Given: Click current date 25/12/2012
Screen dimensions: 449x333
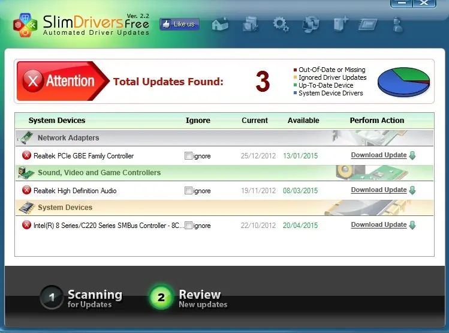Looking at the screenshot, I should (258, 156).
